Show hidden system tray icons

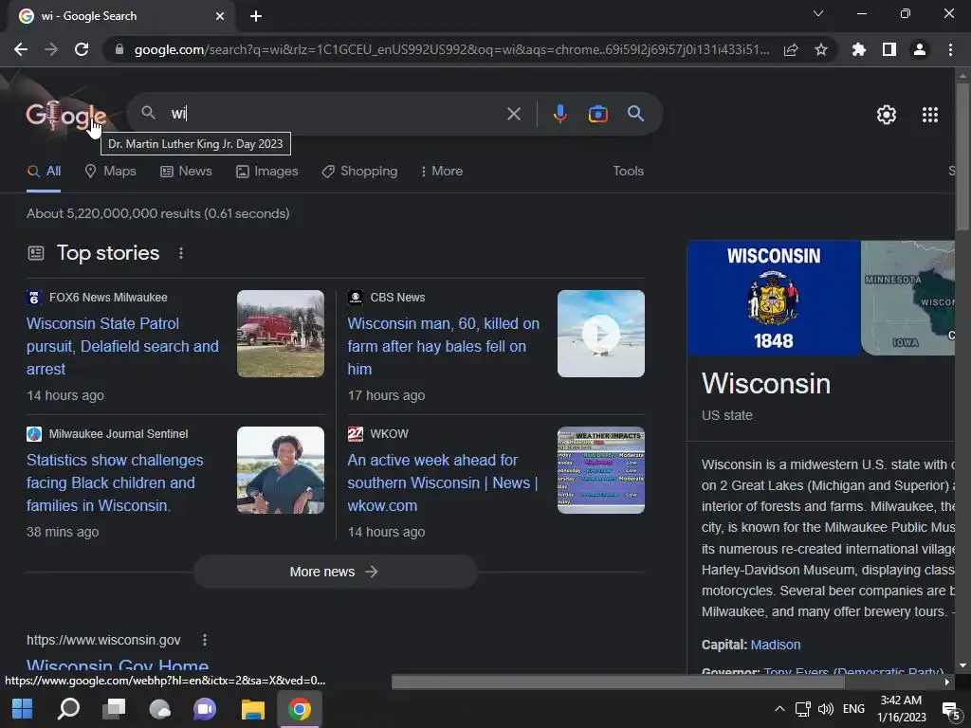click(x=779, y=709)
